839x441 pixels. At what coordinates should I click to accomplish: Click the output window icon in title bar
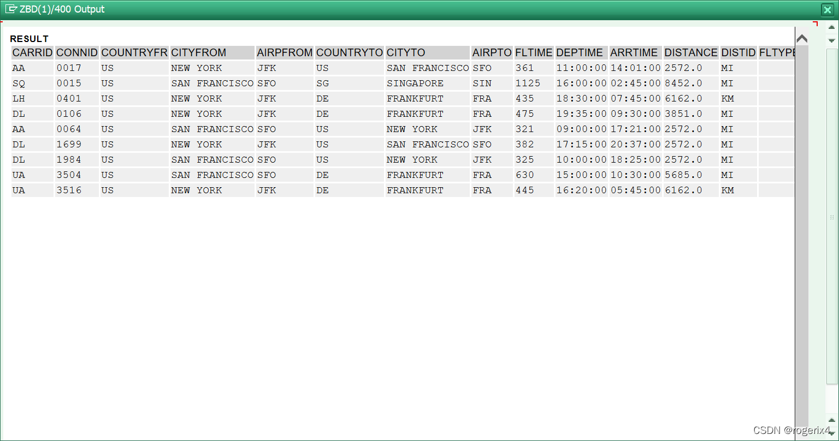coord(10,9)
